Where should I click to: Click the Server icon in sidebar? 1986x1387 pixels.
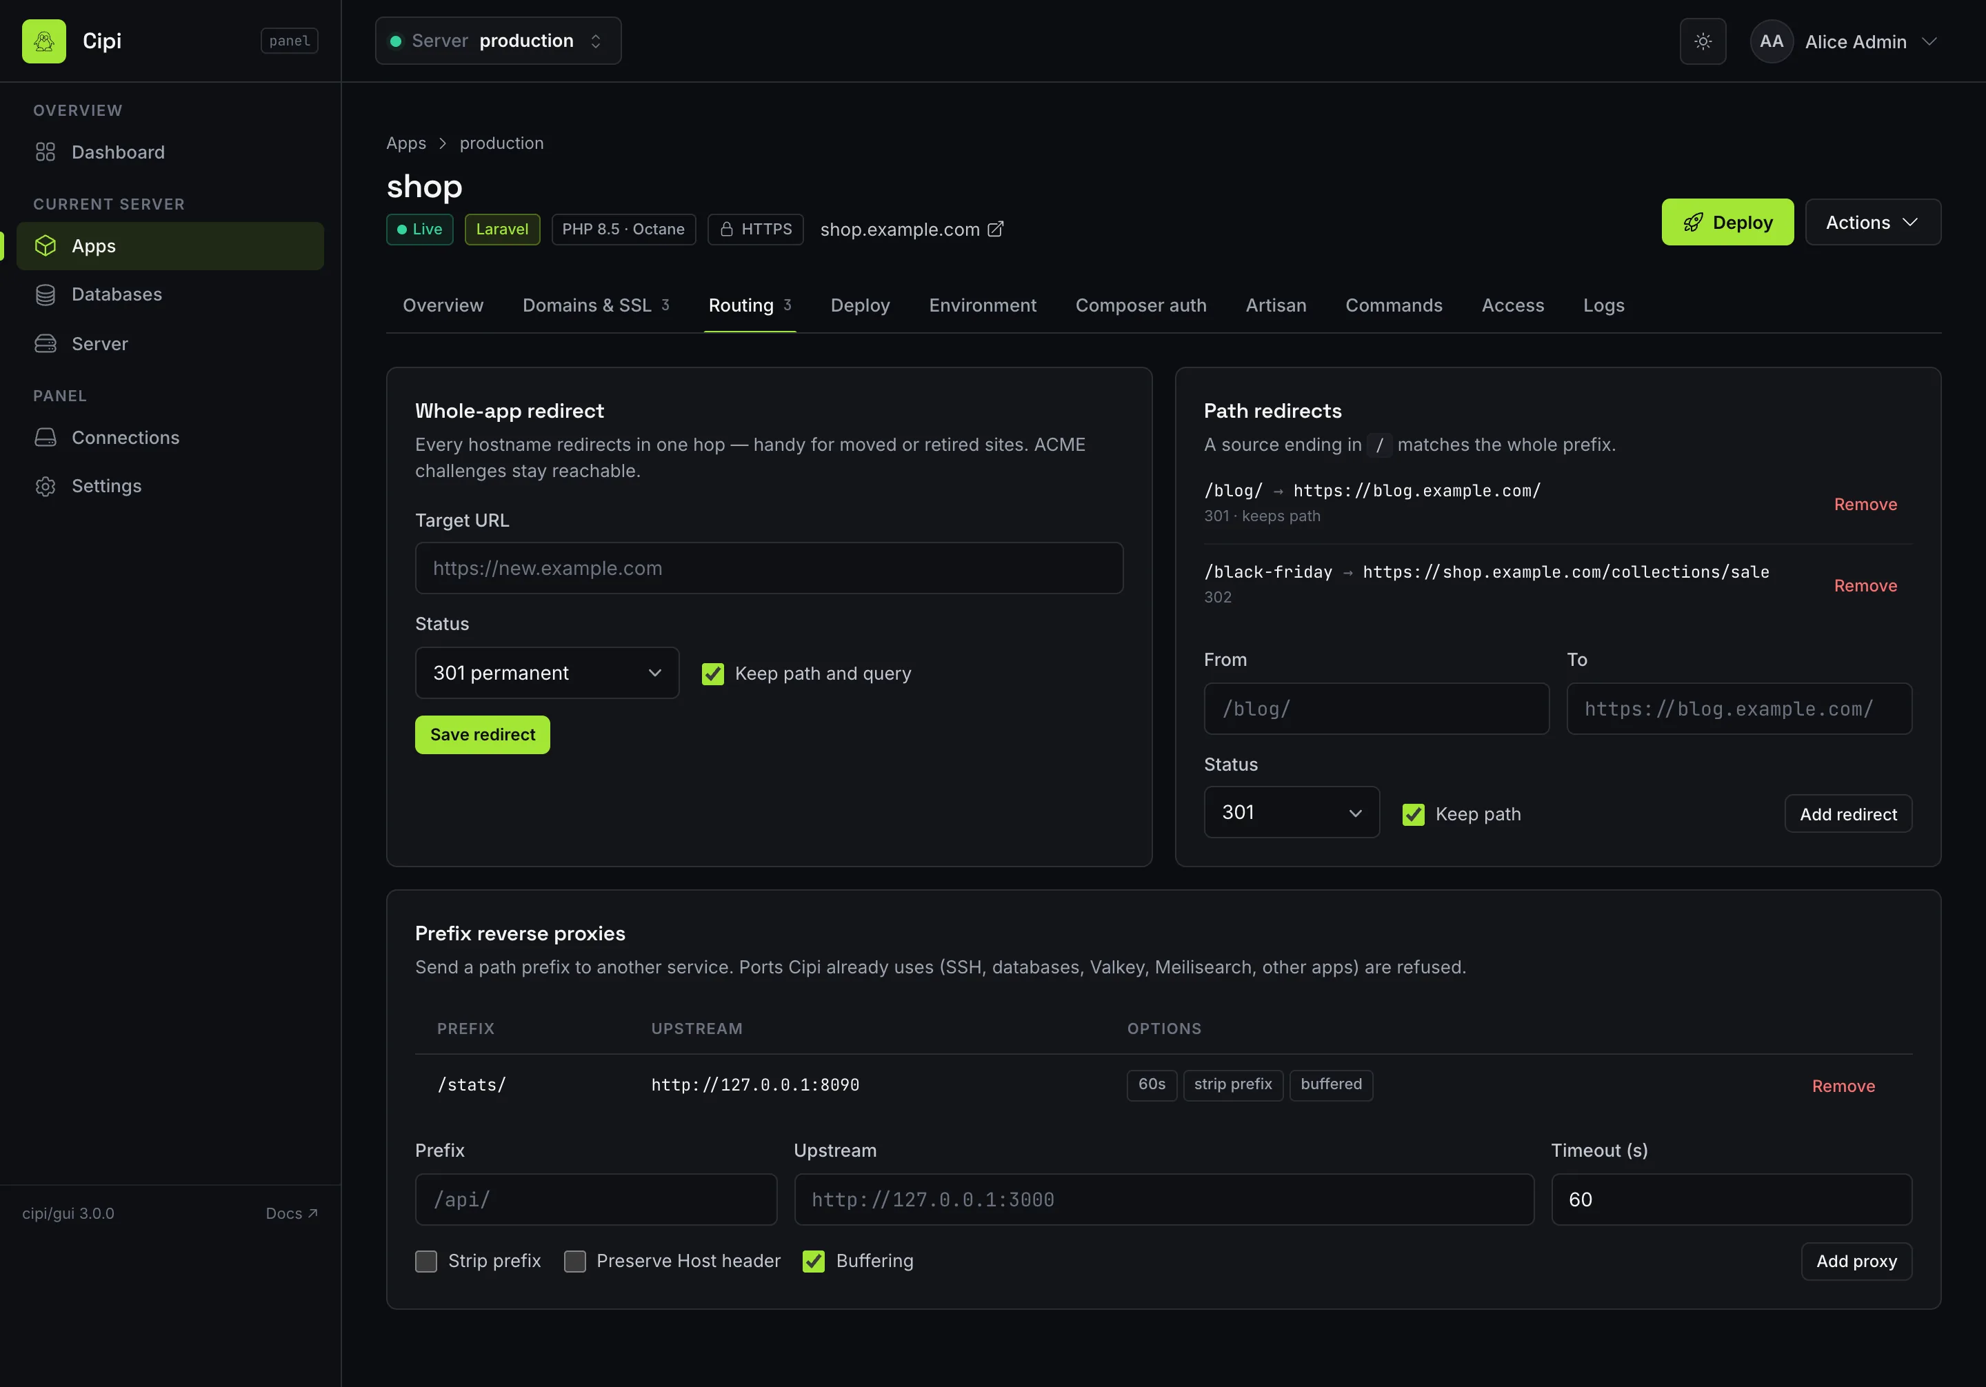pos(45,343)
